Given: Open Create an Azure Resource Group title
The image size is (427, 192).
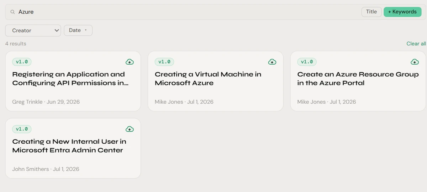Looking at the screenshot, I should pyautogui.click(x=358, y=79).
